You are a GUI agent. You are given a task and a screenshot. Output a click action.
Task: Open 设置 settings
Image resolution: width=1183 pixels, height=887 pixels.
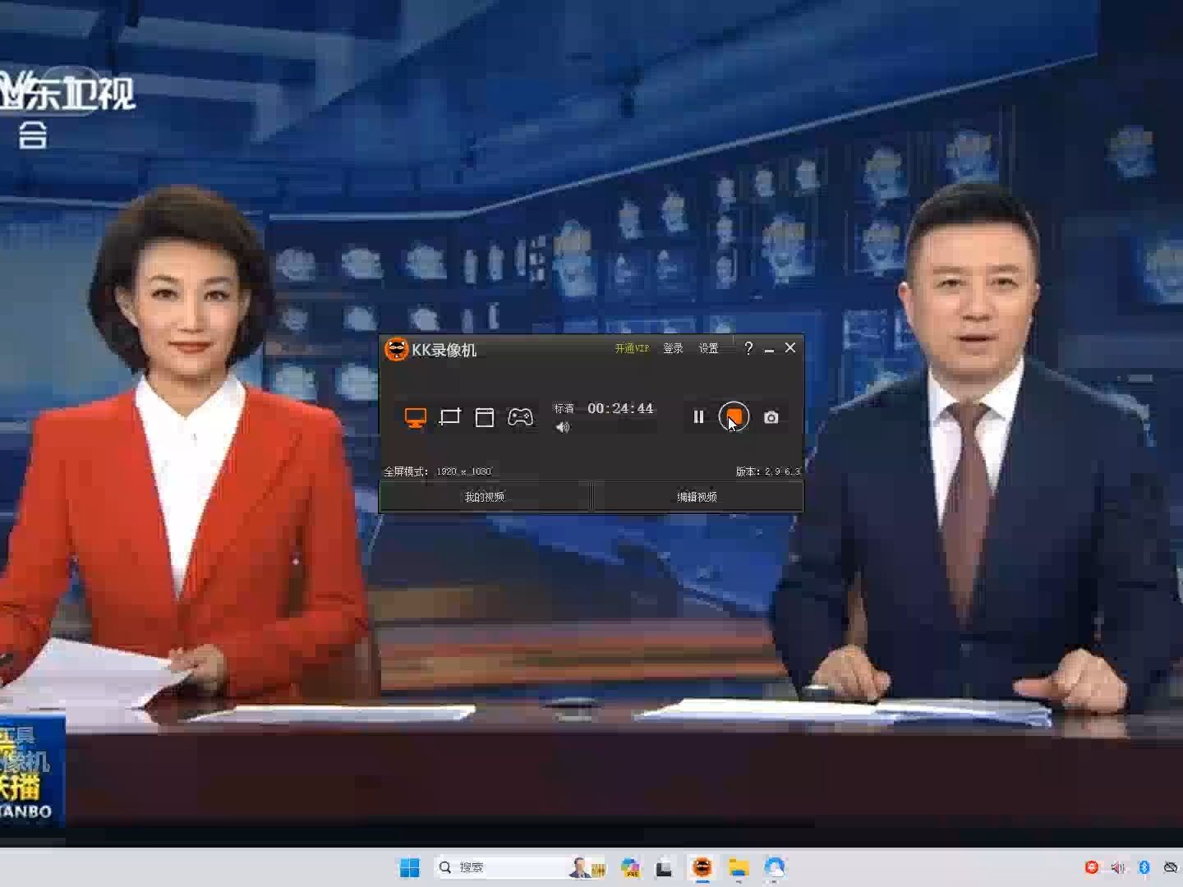point(708,348)
